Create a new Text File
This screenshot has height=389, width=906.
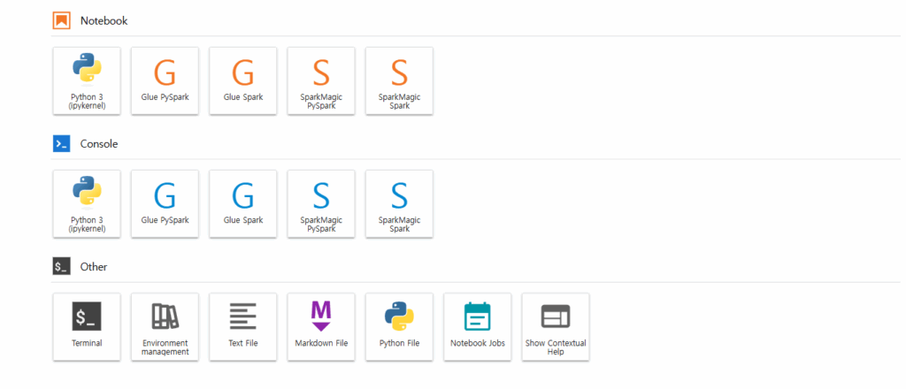coord(243,326)
